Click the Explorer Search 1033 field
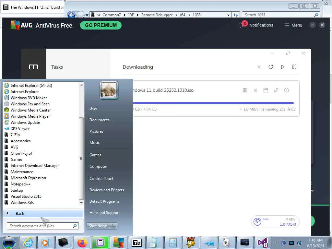The width and height of the screenshot is (332, 249). point(280,15)
